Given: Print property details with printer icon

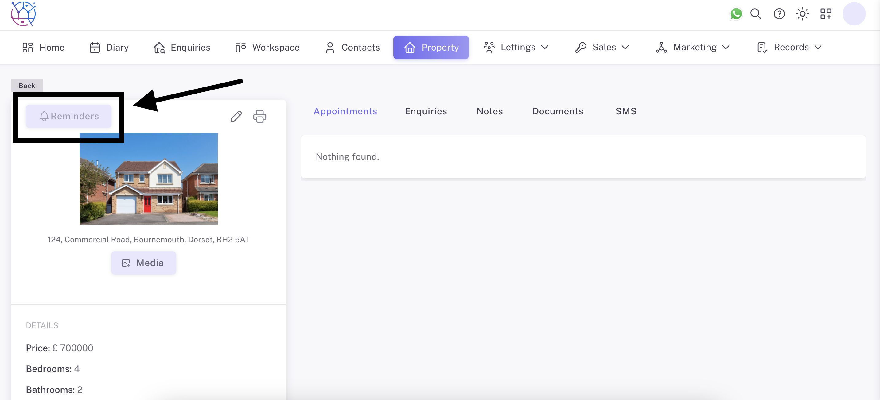Looking at the screenshot, I should pos(260,116).
